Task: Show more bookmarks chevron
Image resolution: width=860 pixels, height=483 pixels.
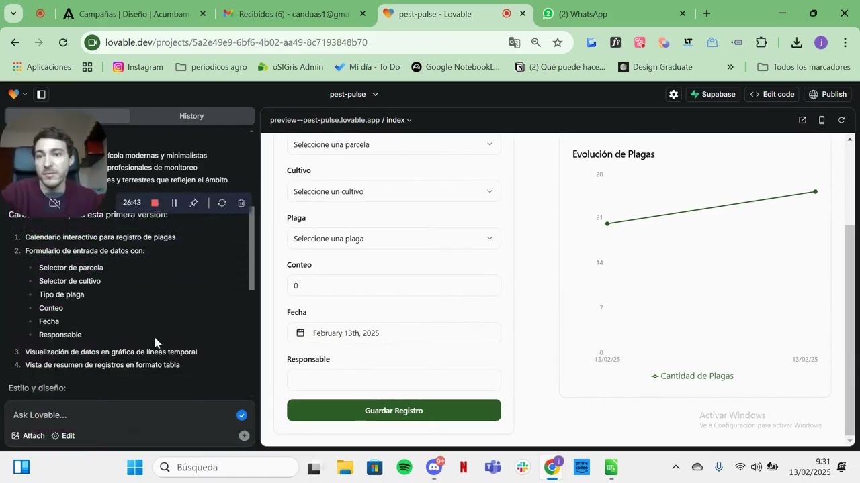Action: (730, 67)
